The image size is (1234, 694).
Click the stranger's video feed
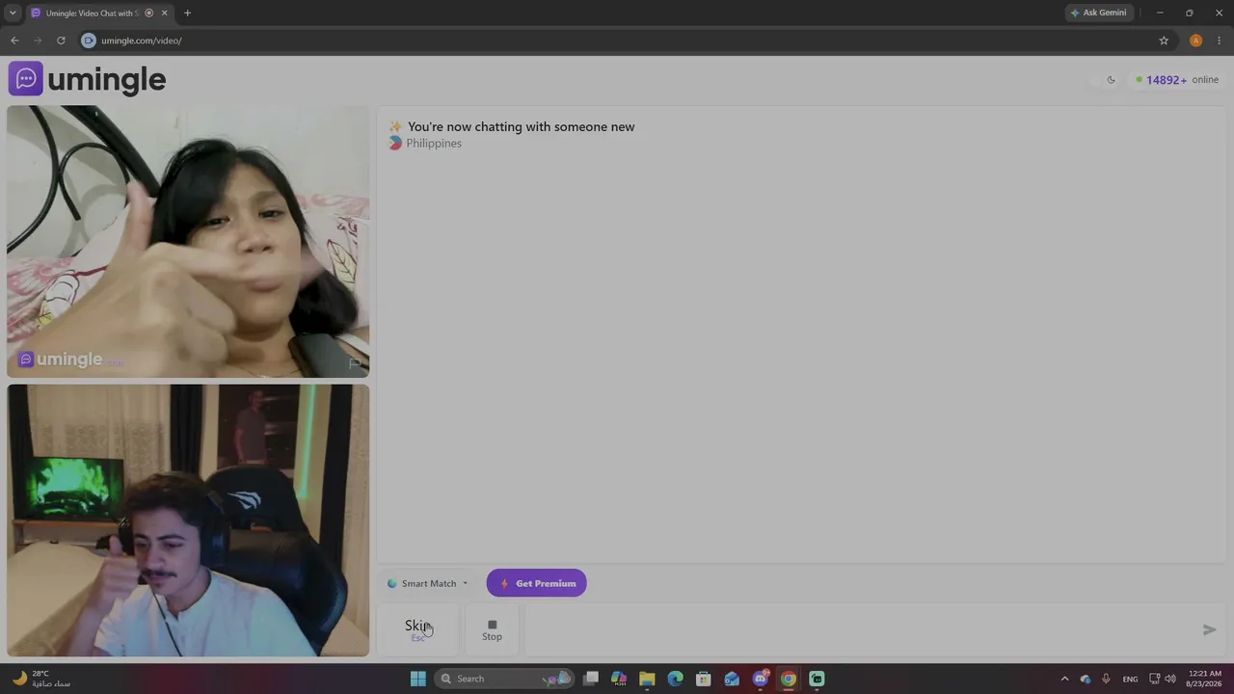click(x=188, y=241)
